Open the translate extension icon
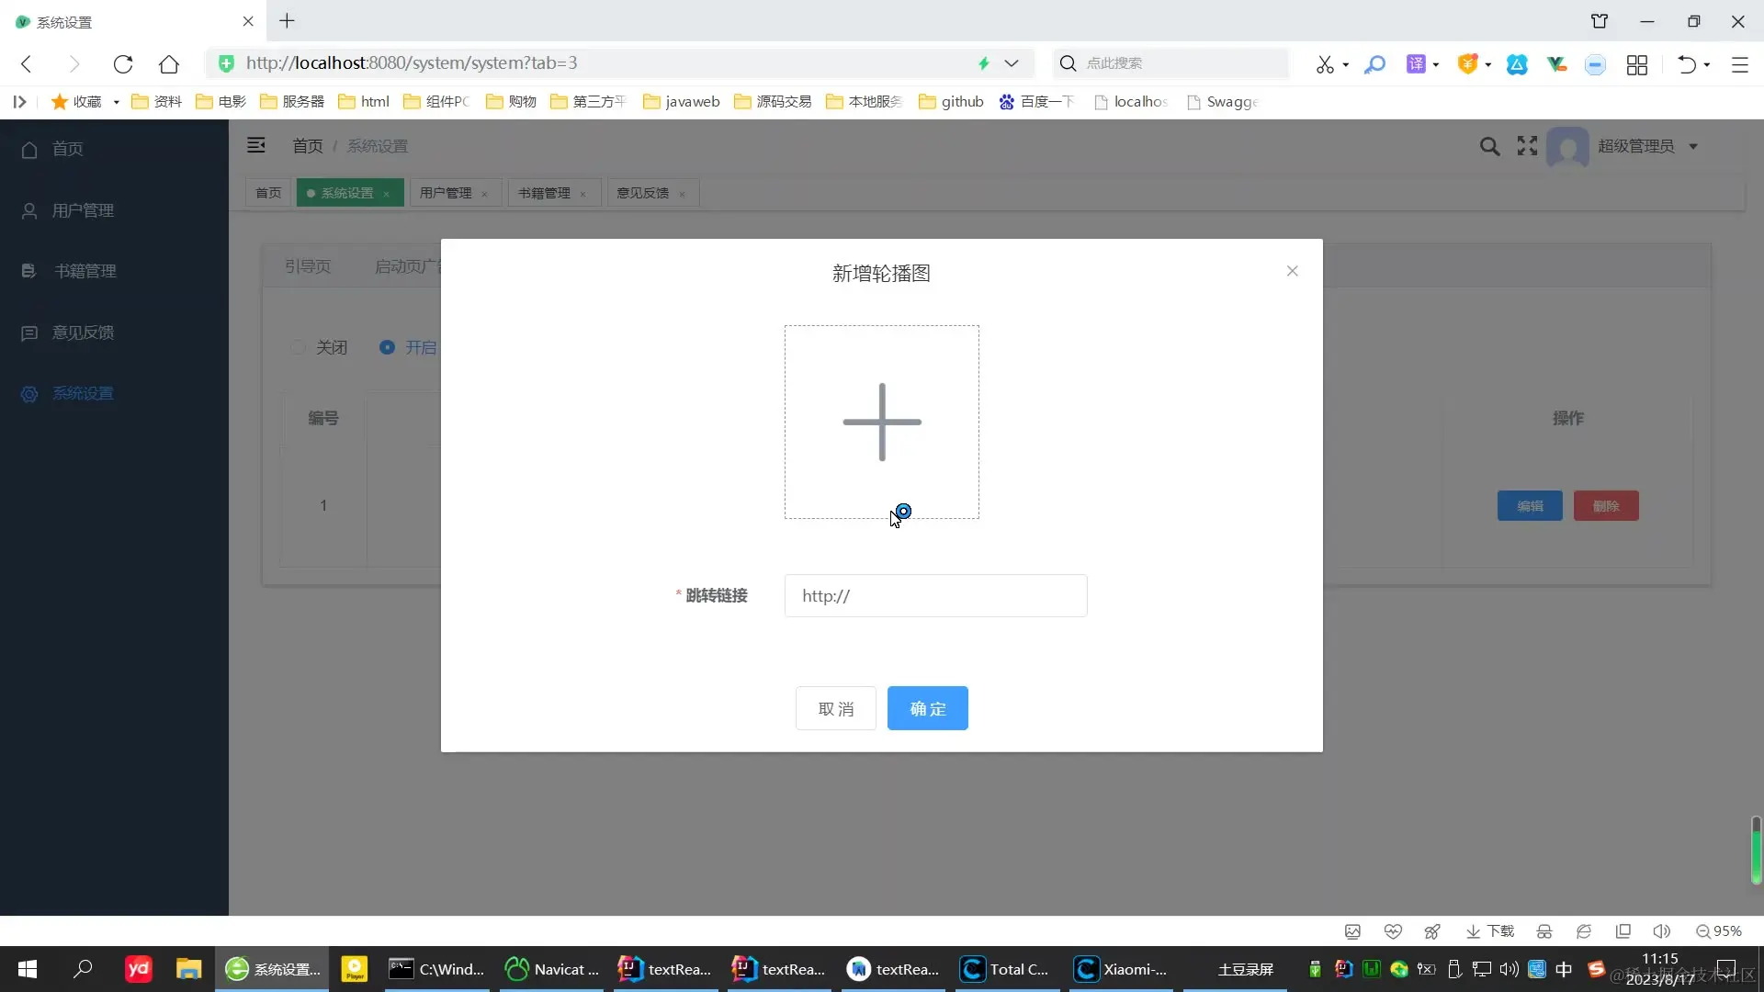The width and height of the screenshot is (1764, 992). pyautogui.click(x=1416, y=63)
